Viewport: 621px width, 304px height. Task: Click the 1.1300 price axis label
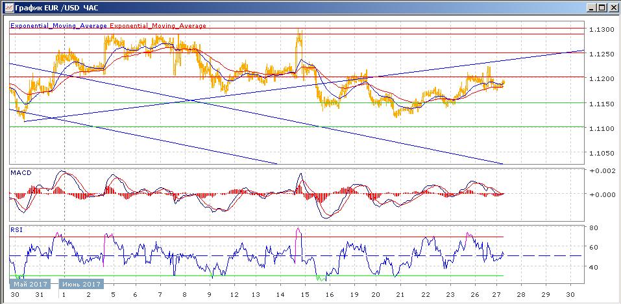pos(600,30)
